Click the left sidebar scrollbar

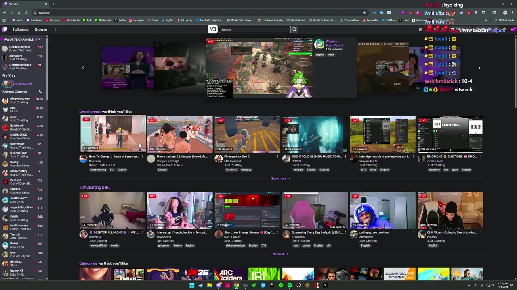pos(47,68)
